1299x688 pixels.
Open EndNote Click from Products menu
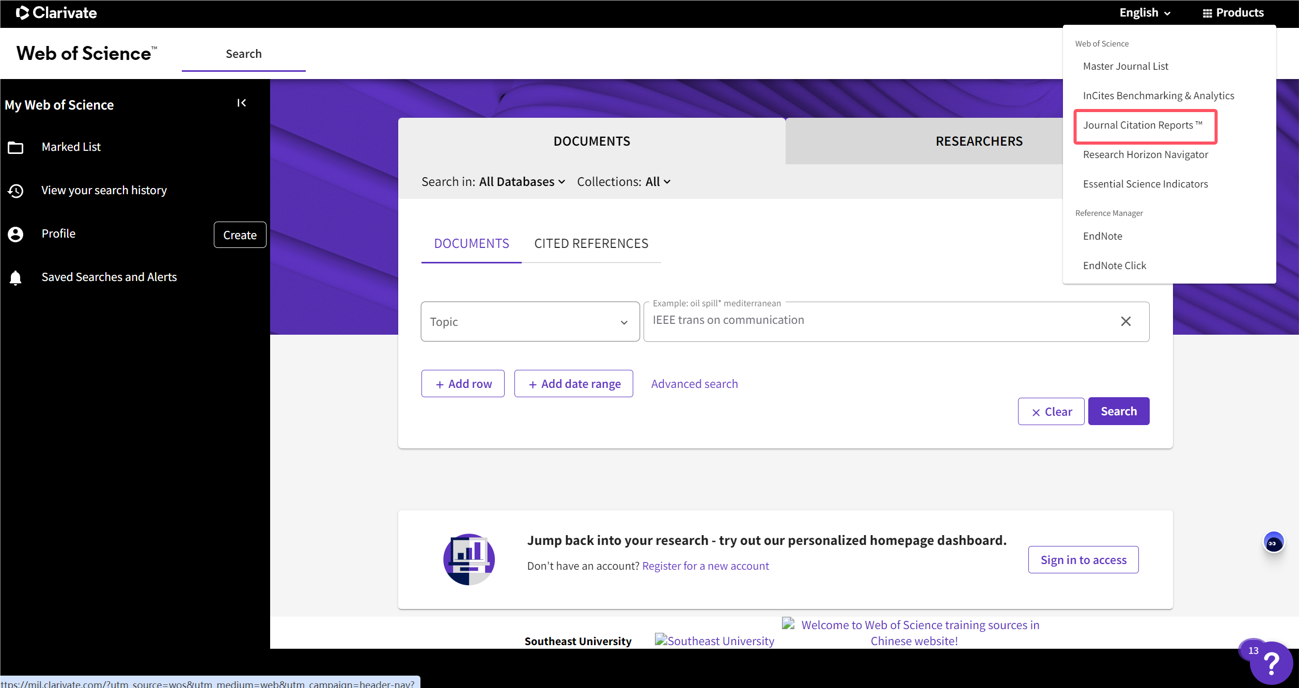[x=1114, y=265]
